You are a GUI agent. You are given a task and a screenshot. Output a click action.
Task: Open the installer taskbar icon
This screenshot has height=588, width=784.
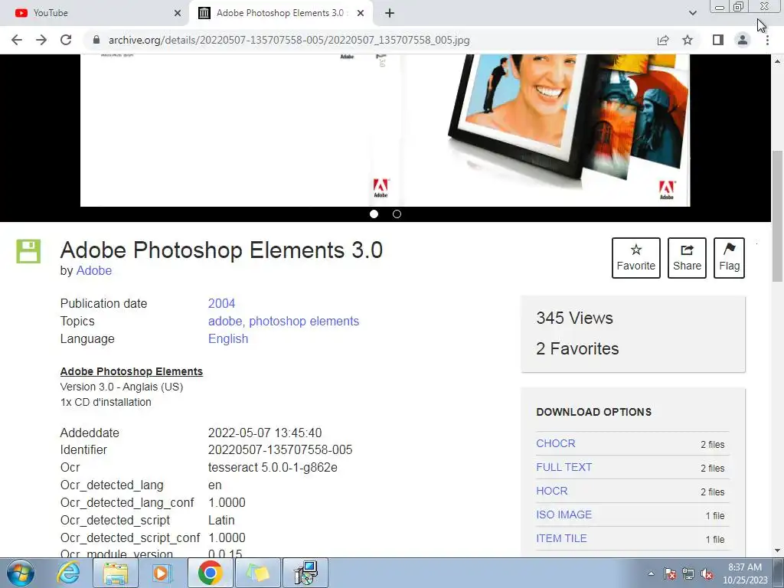click(x=305, y=573)
